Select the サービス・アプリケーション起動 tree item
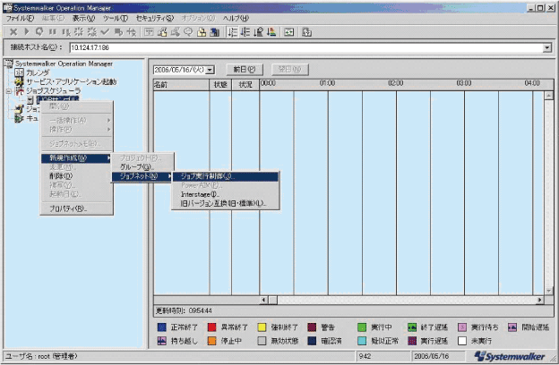559x365 pixels. pyautogui.click(x=72, y=82)
